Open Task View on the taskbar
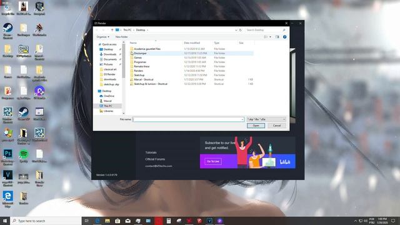400x225 pixels. click(86, 221)
